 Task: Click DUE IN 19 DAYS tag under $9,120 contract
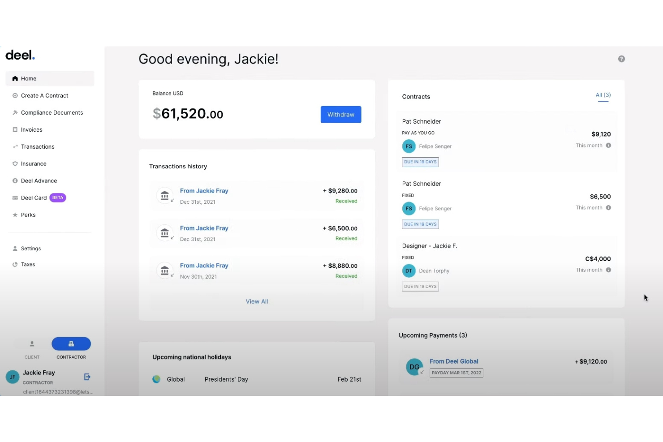click(x=420, y=162)
